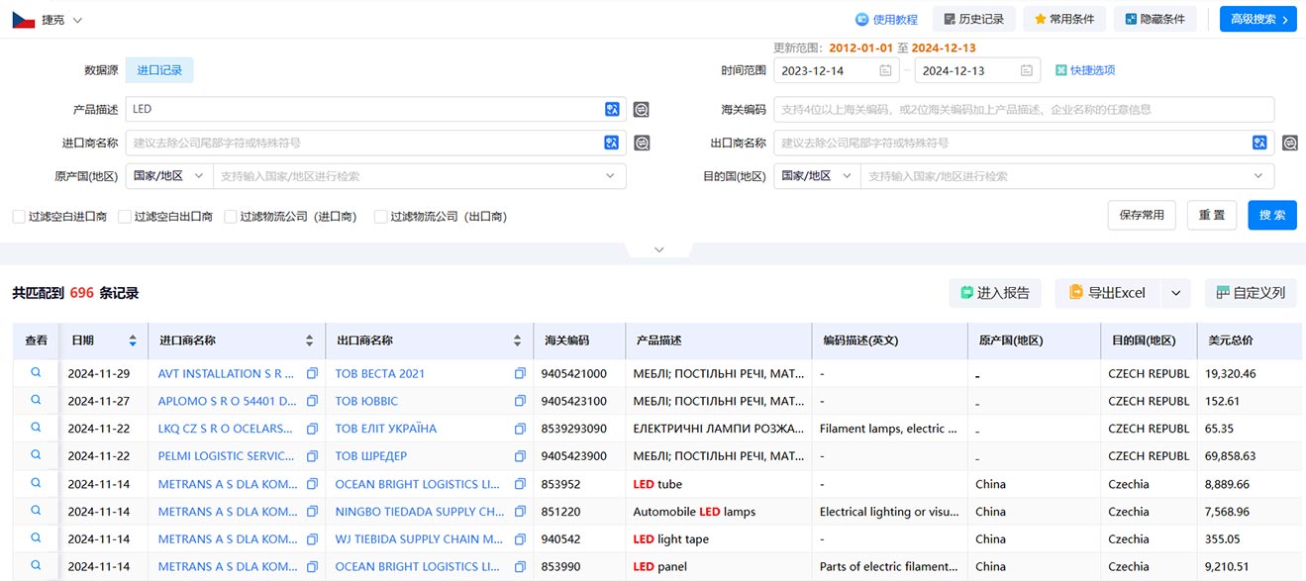Screen dimensions: 1306x581
Task: View details of PELMI LOGISTIC row
Action: (x=36, y=455)
